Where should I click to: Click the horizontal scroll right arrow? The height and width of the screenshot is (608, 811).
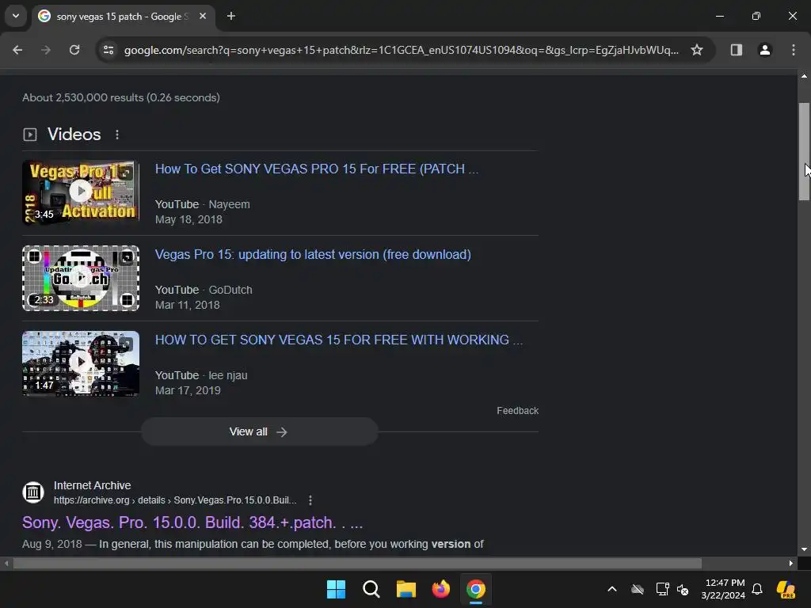click(791, 564)
